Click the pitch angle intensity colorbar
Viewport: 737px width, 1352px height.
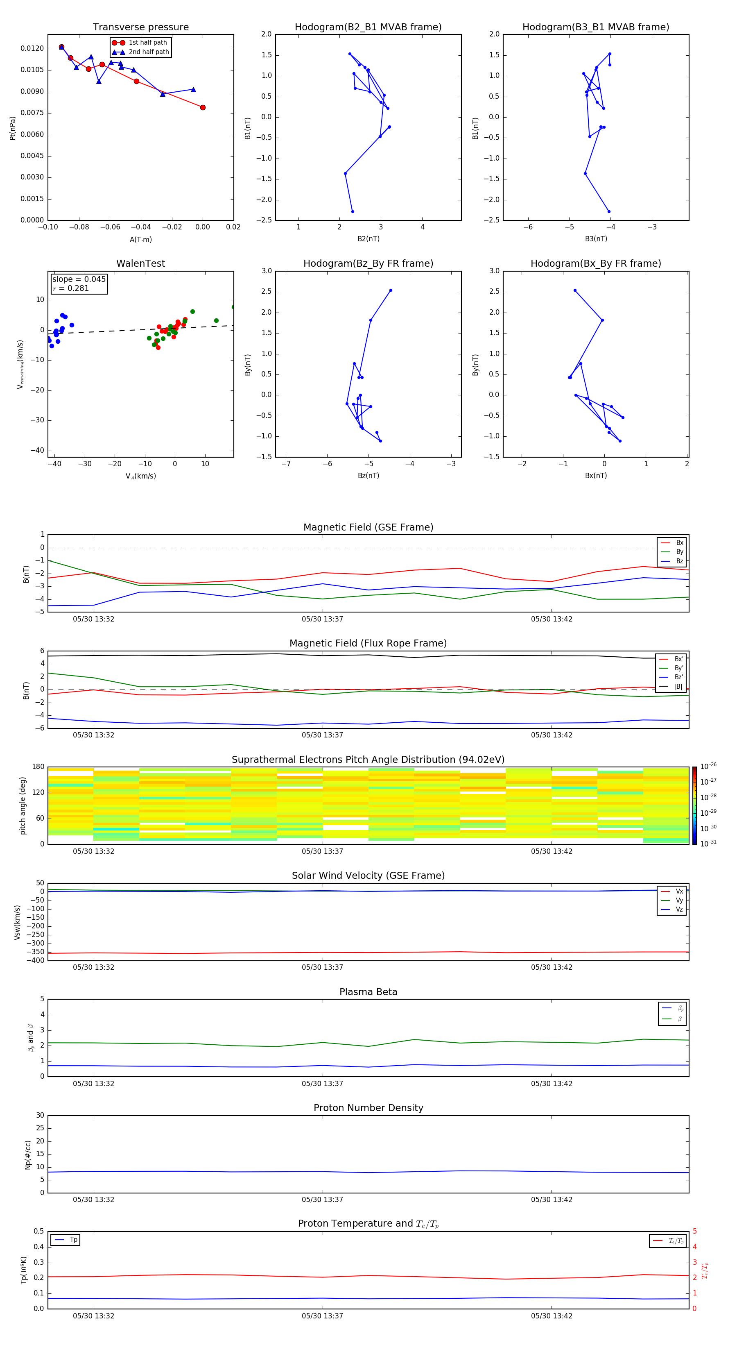click(694, 805)
